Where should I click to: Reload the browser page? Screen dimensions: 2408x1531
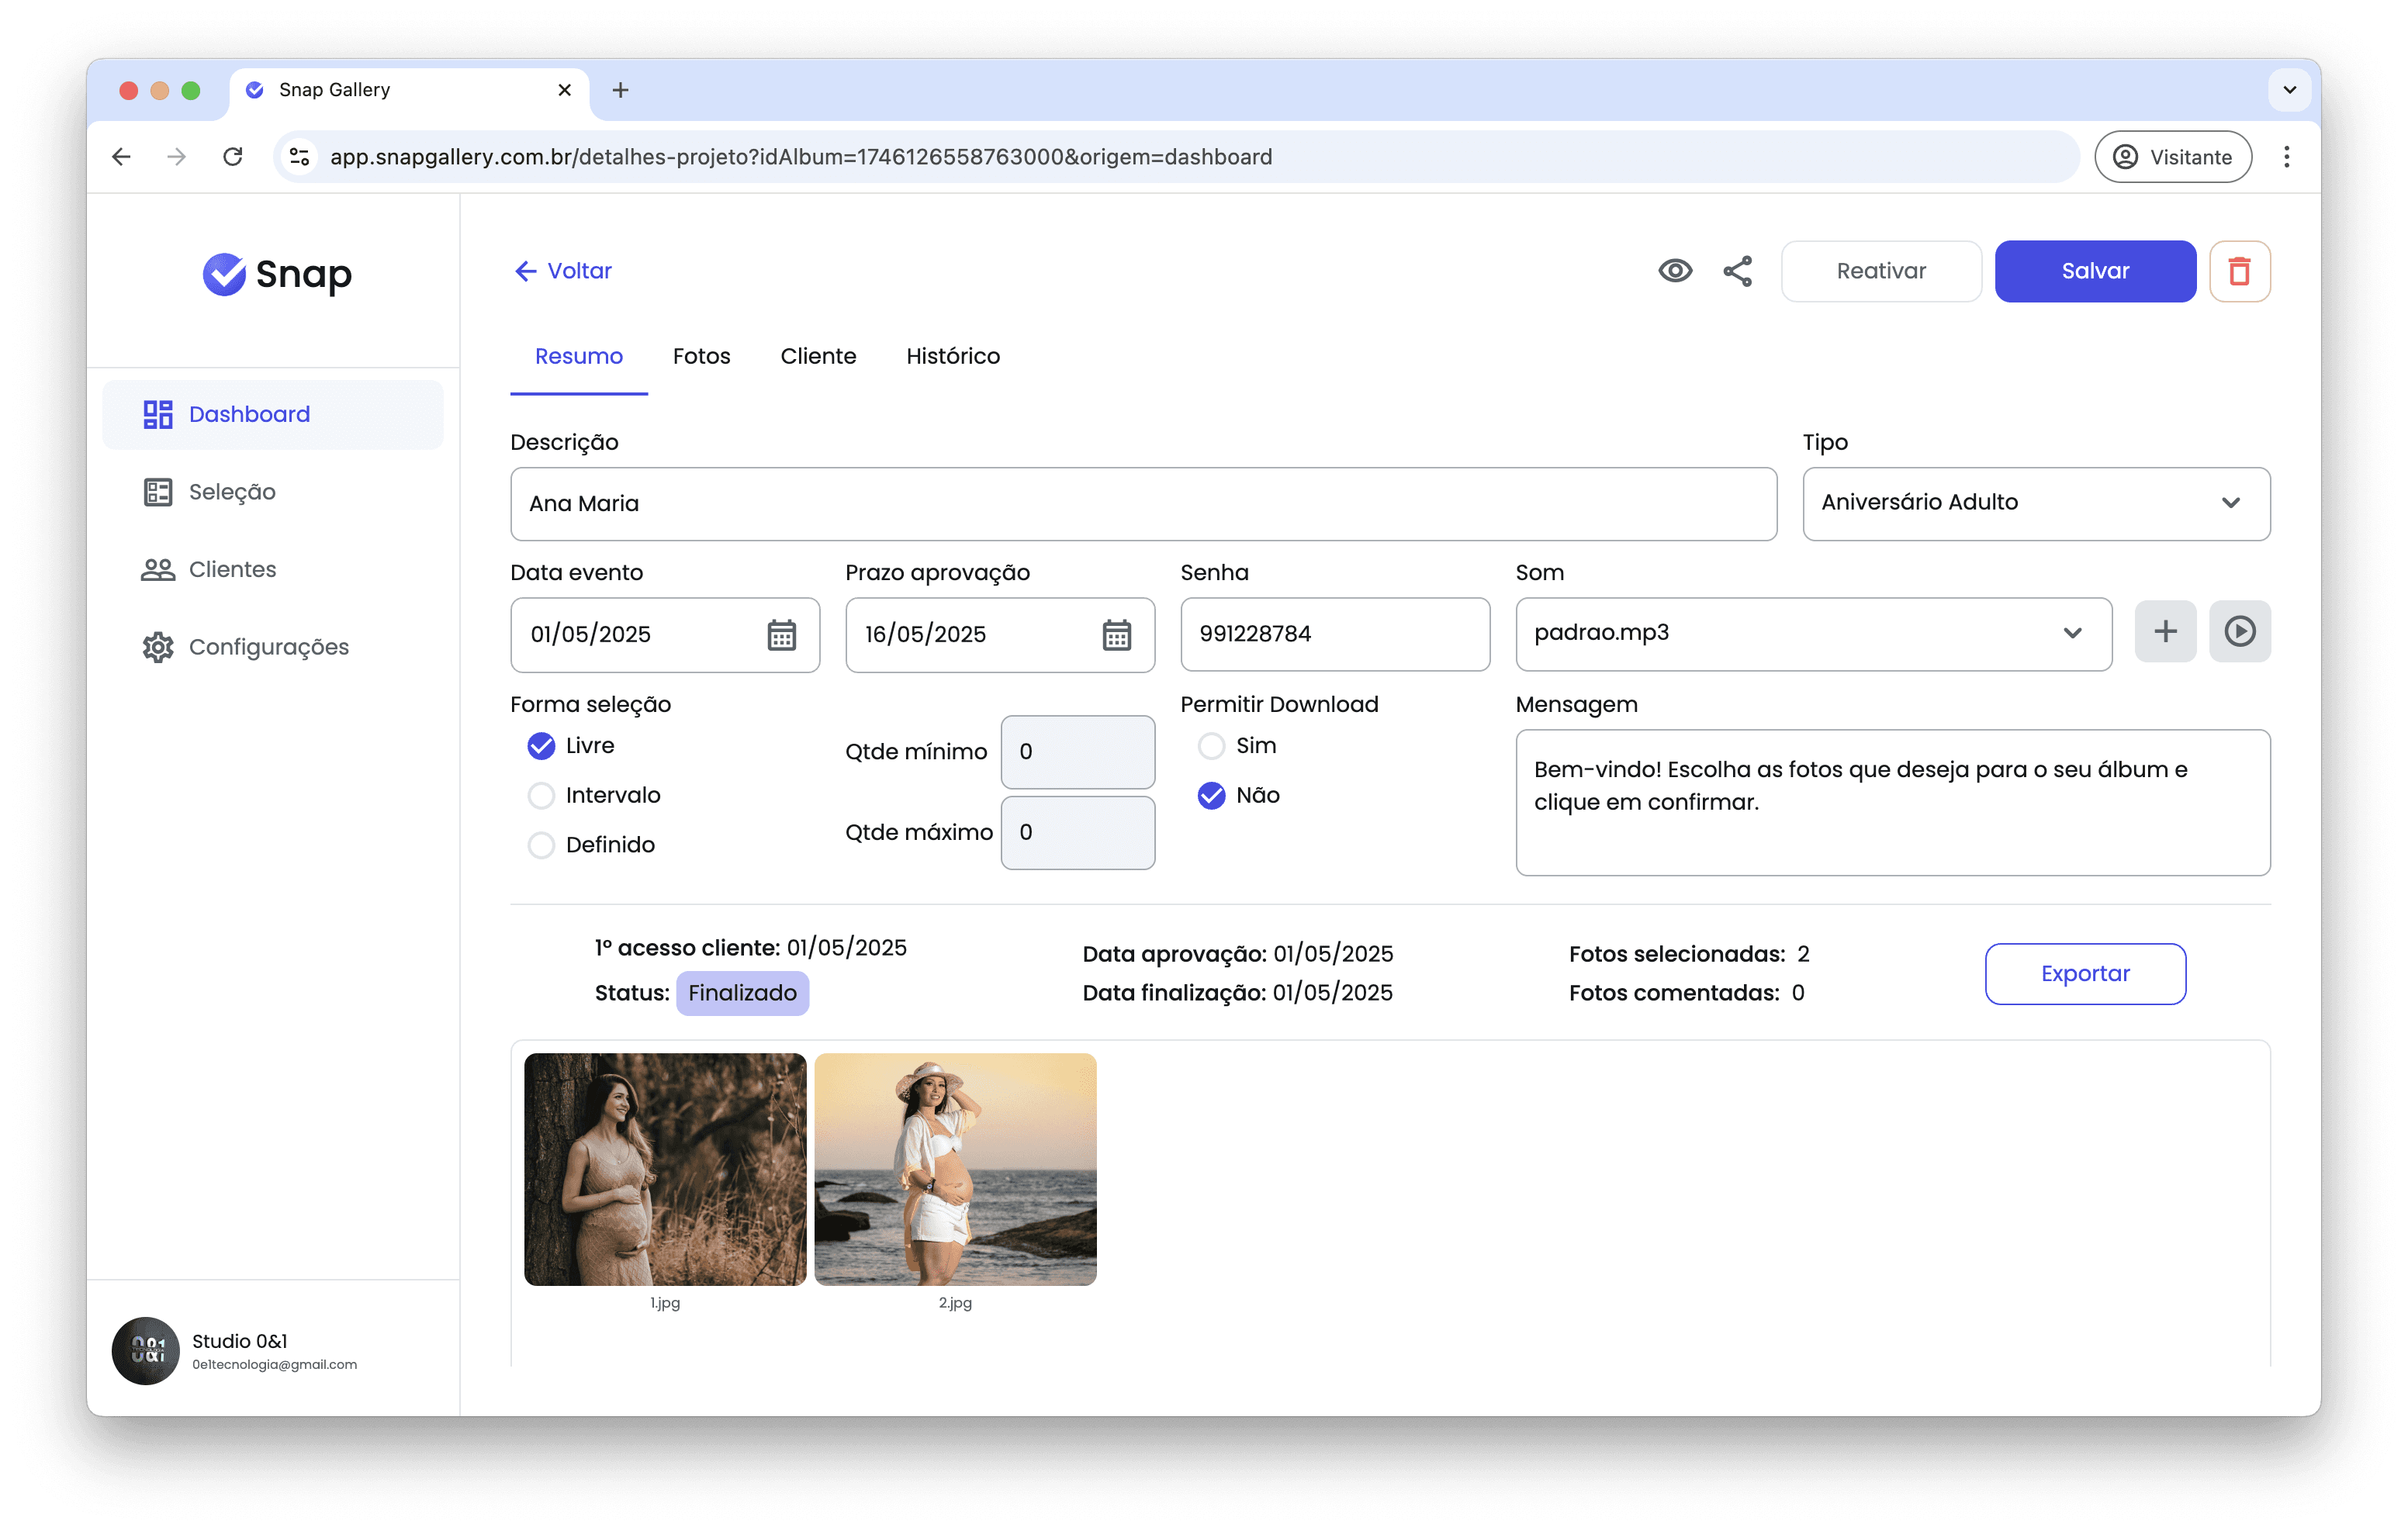click(x=233, y=157)
